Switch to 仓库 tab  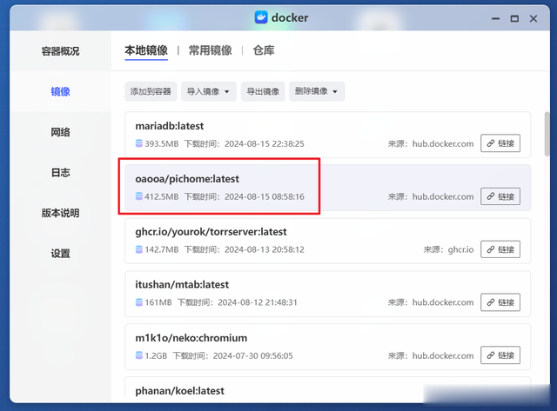tap(264, 50)
